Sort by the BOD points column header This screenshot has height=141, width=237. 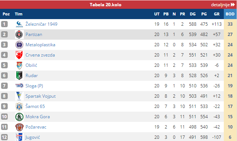point(230,14)
